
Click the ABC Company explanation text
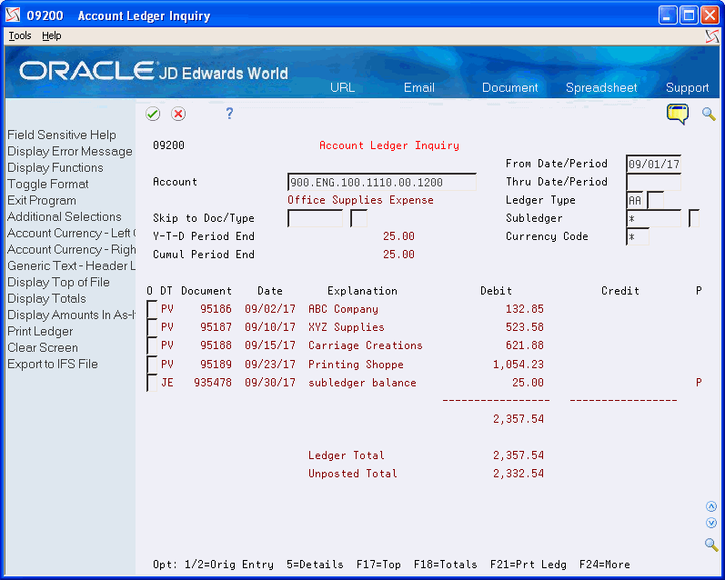point(343,309)
